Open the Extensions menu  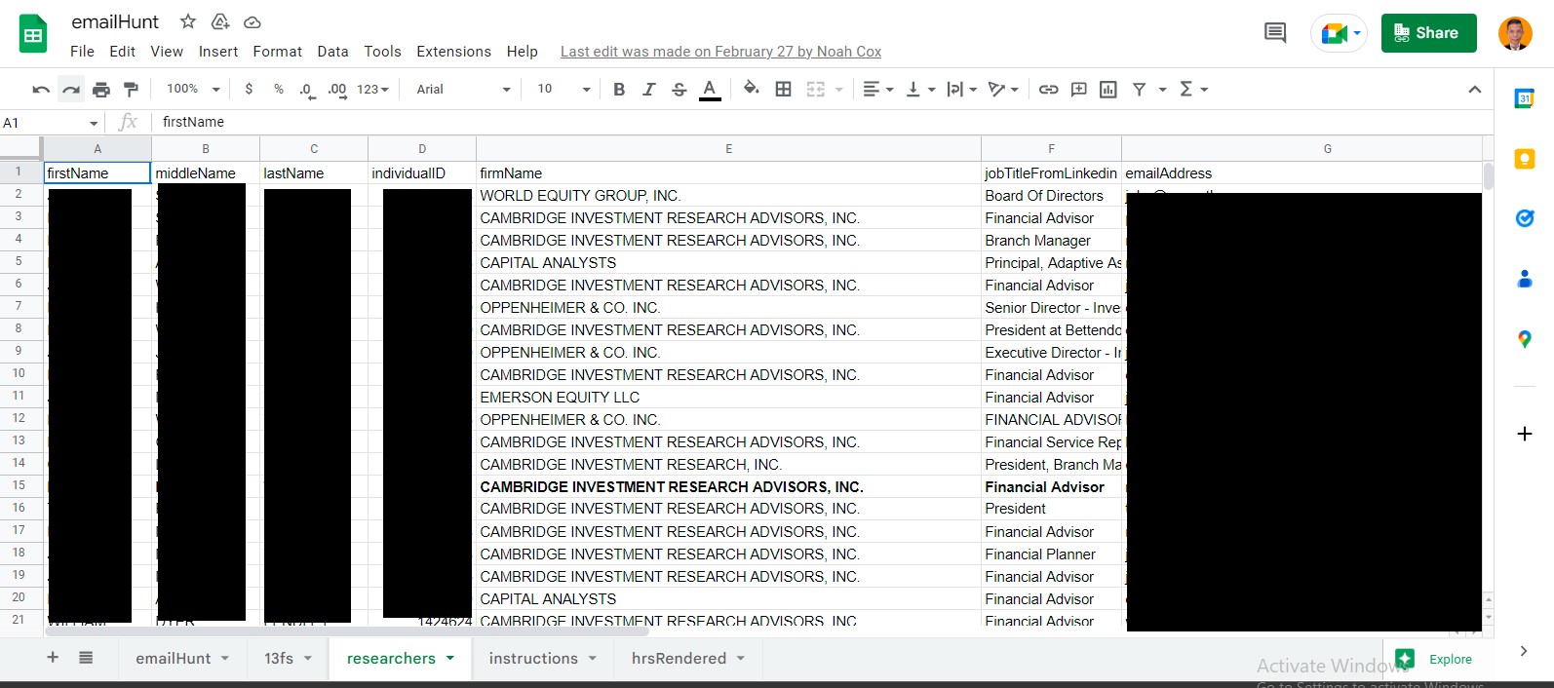454,52
